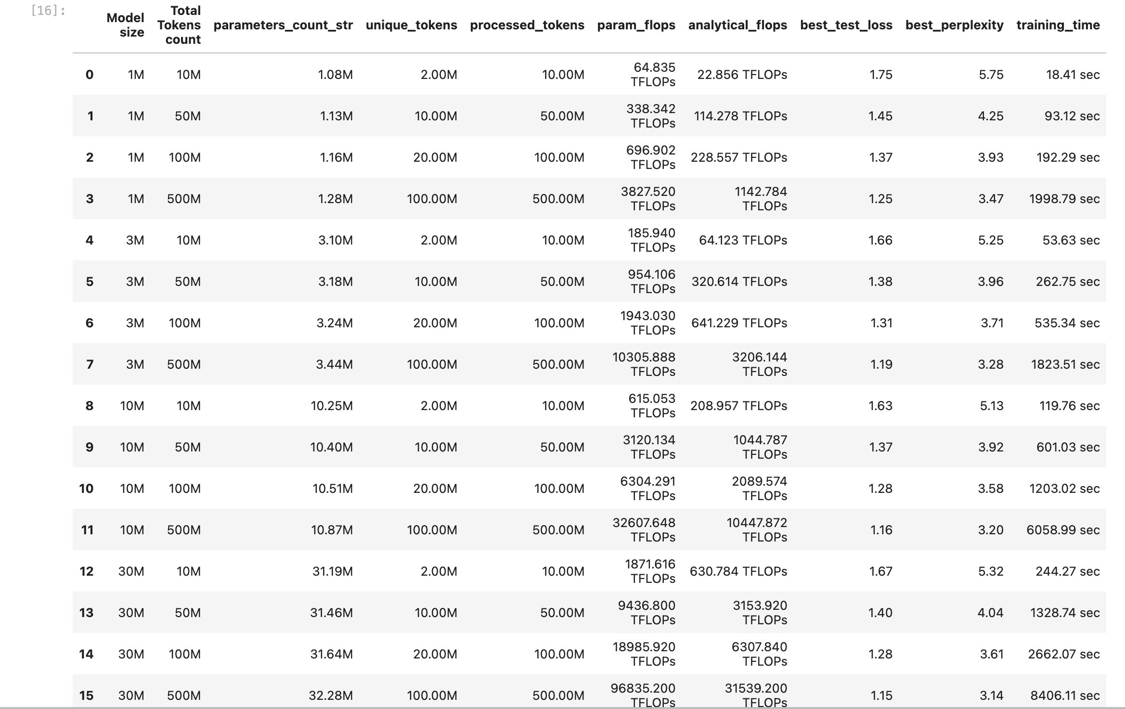
Task: Select row index 7
Action: (x=90, y=364)
